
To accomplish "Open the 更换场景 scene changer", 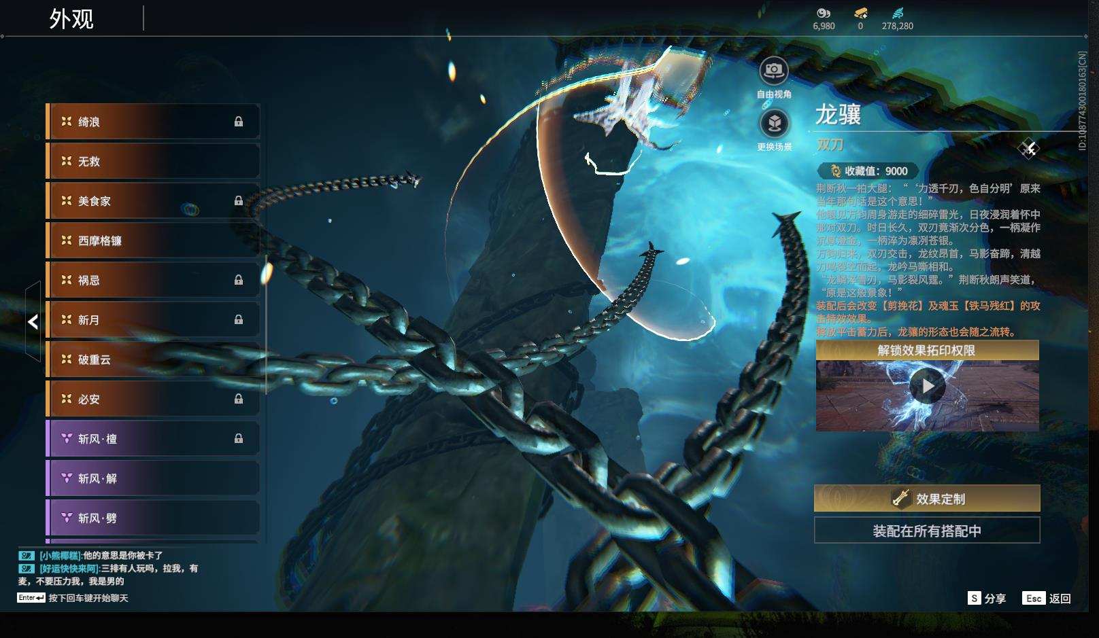I will pos(774,124).
